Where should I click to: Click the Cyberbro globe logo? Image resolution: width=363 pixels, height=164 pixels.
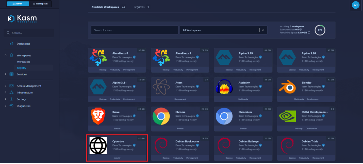point(98,145)
